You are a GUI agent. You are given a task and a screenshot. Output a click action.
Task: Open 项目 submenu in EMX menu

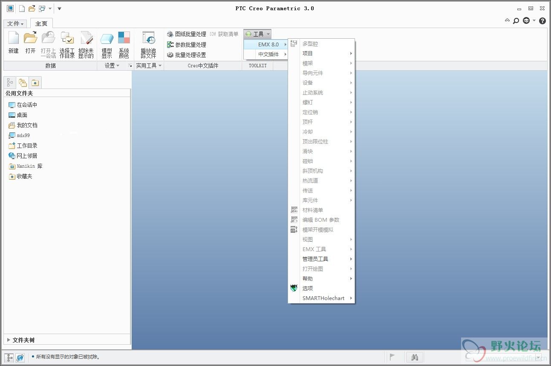(x=322, y=54)
